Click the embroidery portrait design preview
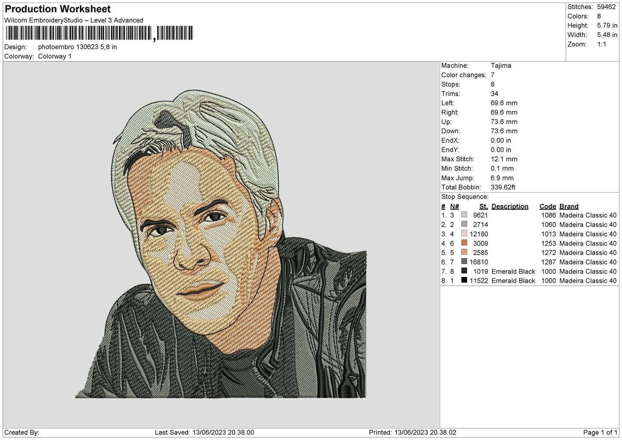 221,244
